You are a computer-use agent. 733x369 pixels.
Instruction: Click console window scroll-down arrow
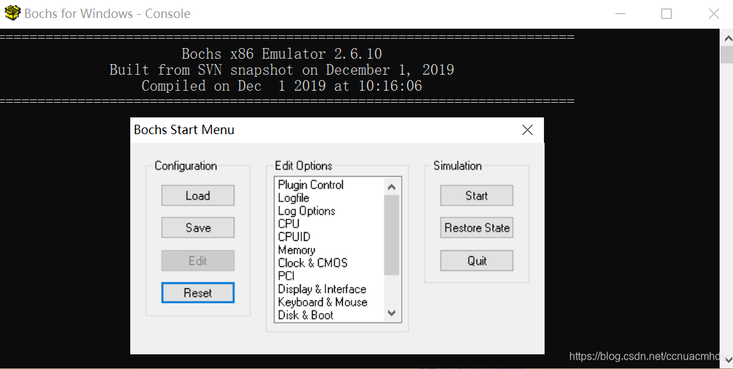coord(728,360)
